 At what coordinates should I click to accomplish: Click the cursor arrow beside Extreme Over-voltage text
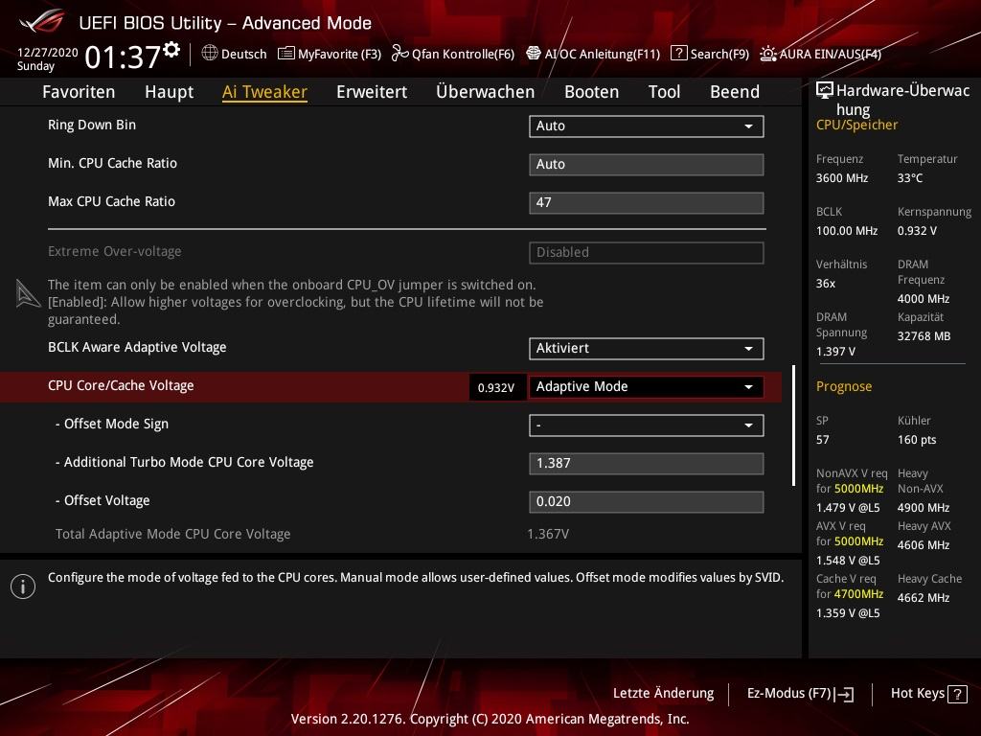coord(28,293)
